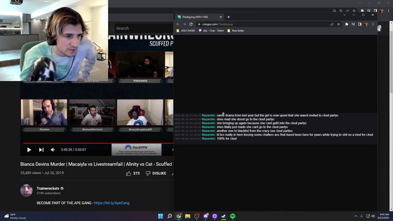393x221 pixels.
Task: Close the imgur image tab
Action: 221,17
